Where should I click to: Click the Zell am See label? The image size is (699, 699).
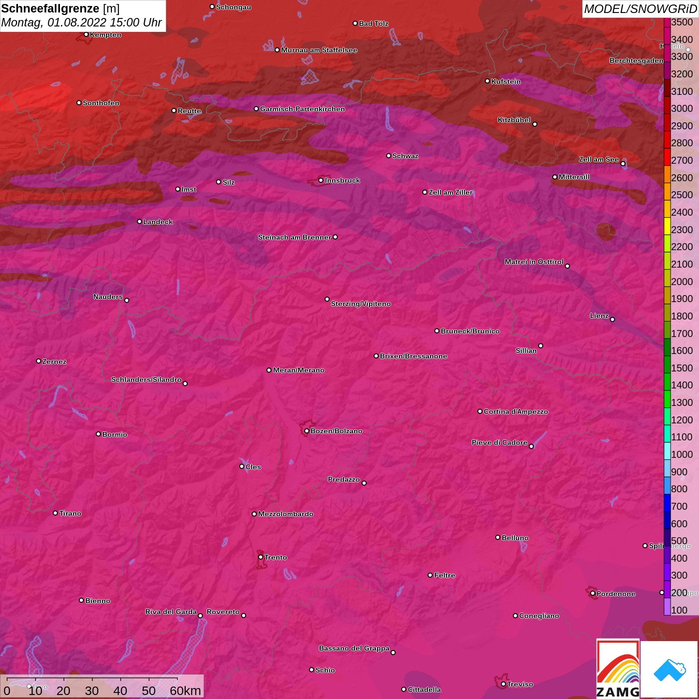[599, 159]
